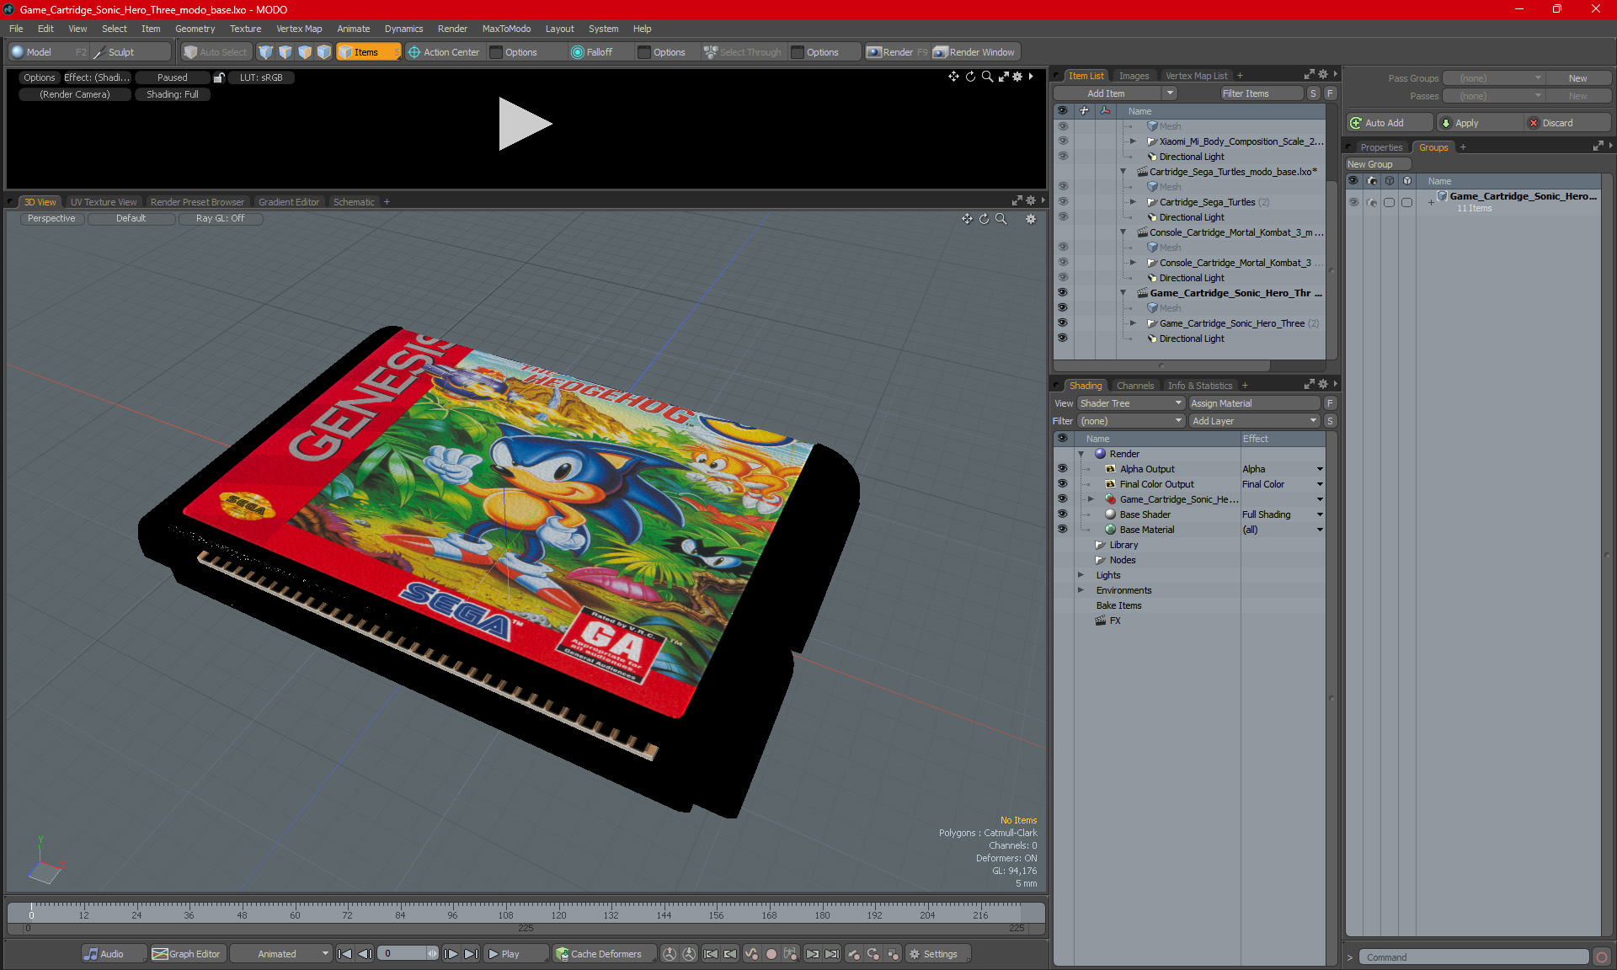Jump to the first frame

pyautogui.click(x=344, y=954)
